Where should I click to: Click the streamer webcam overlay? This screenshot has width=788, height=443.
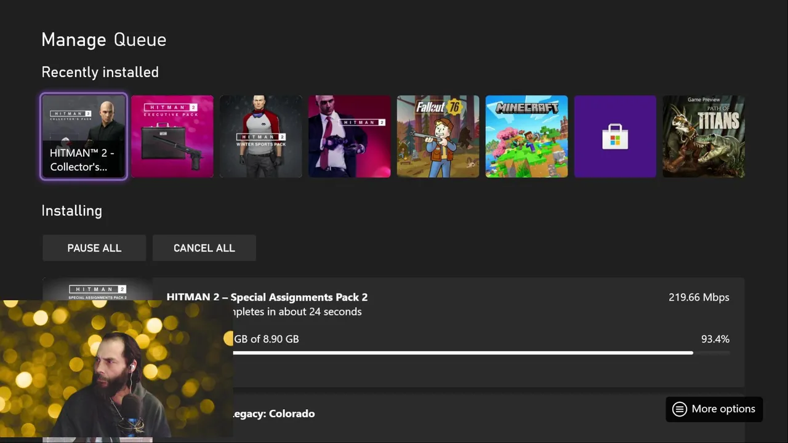click(117, 369)
